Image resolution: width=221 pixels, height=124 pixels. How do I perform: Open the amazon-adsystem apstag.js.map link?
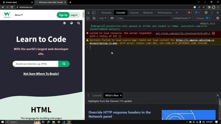tap(152, 42)
